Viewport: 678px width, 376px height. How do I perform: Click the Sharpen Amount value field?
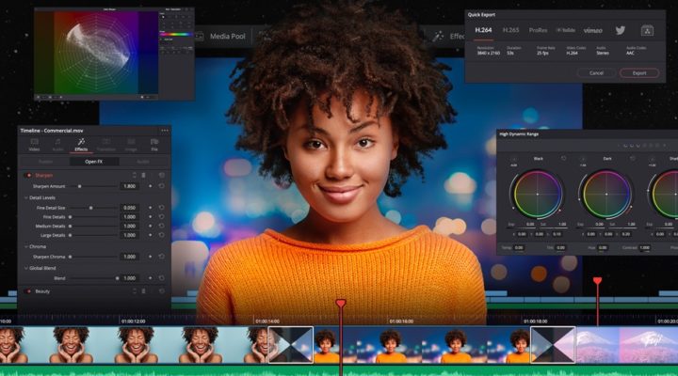pos(130,186)
